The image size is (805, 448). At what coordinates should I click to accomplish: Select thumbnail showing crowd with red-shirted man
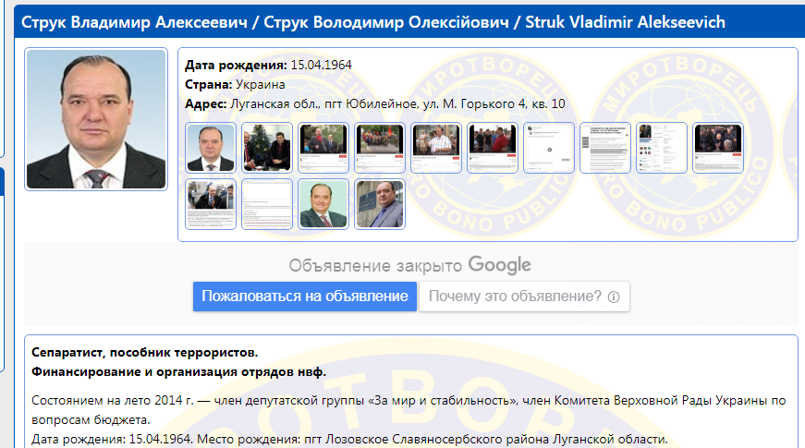pyautogui.click(x=493, y=148)
